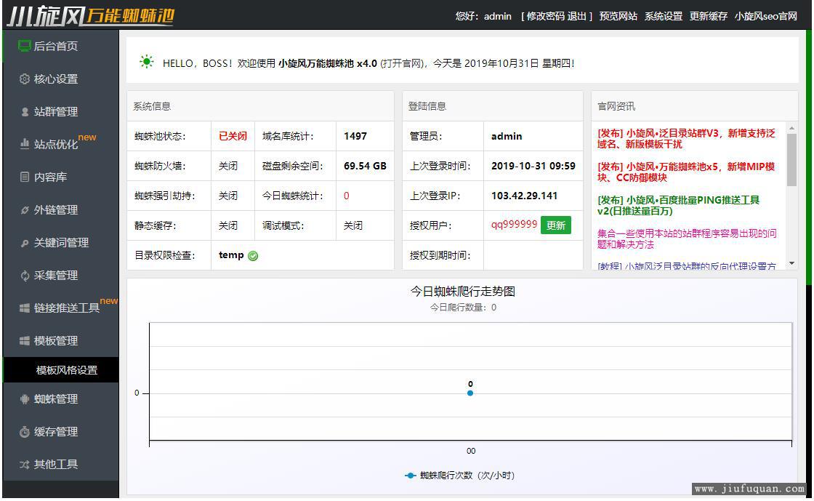This screenshot has width=814, height=501.
Task: Click last login time 2019-10-31 09:59
Action: (533, 166)
